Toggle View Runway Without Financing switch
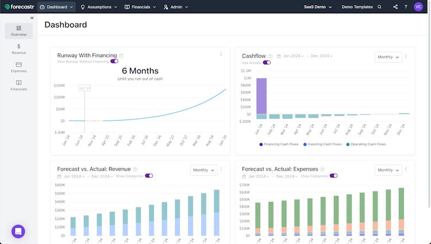Viewport: 431px width, 244px height. 114,61
